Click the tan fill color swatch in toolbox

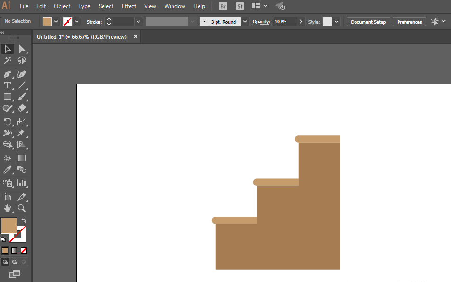click(9, 225)
